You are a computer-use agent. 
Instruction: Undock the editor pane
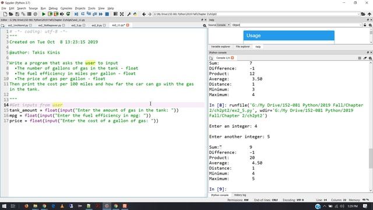202,20
